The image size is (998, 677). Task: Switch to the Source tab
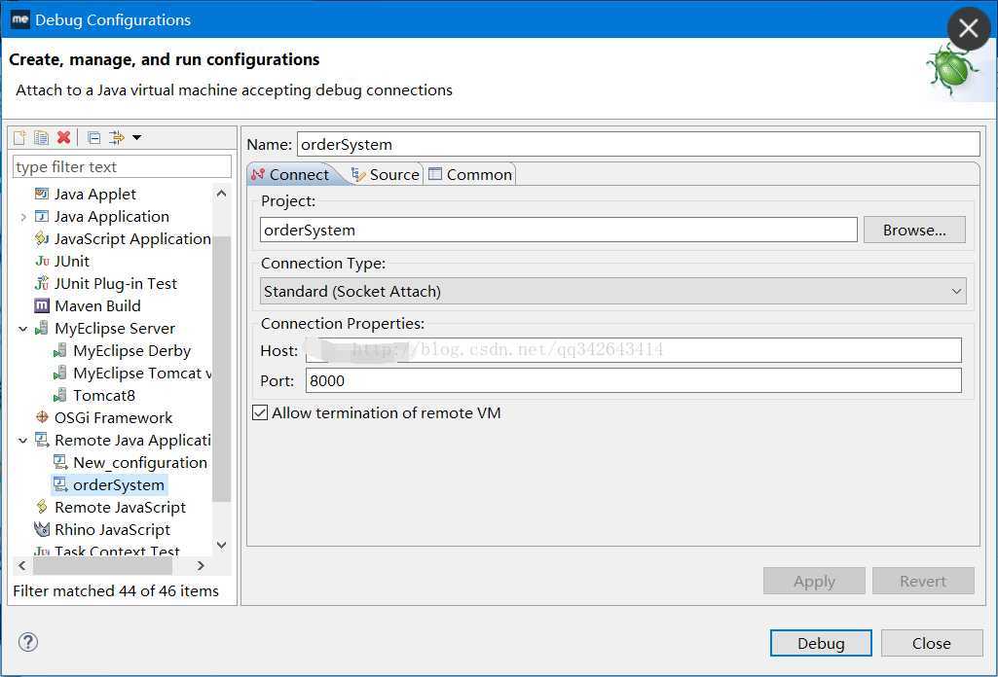coord(386,174)
